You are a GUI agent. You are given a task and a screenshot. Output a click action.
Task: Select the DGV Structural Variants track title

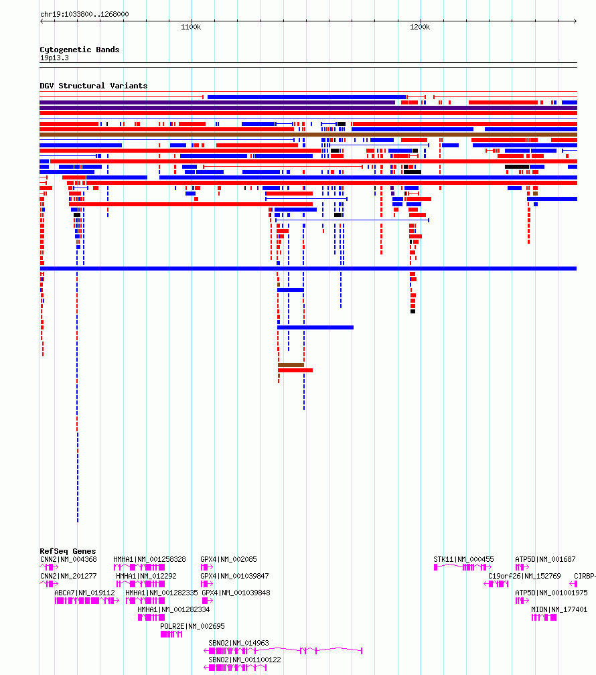pyautogui.click(x=94, y=86)
